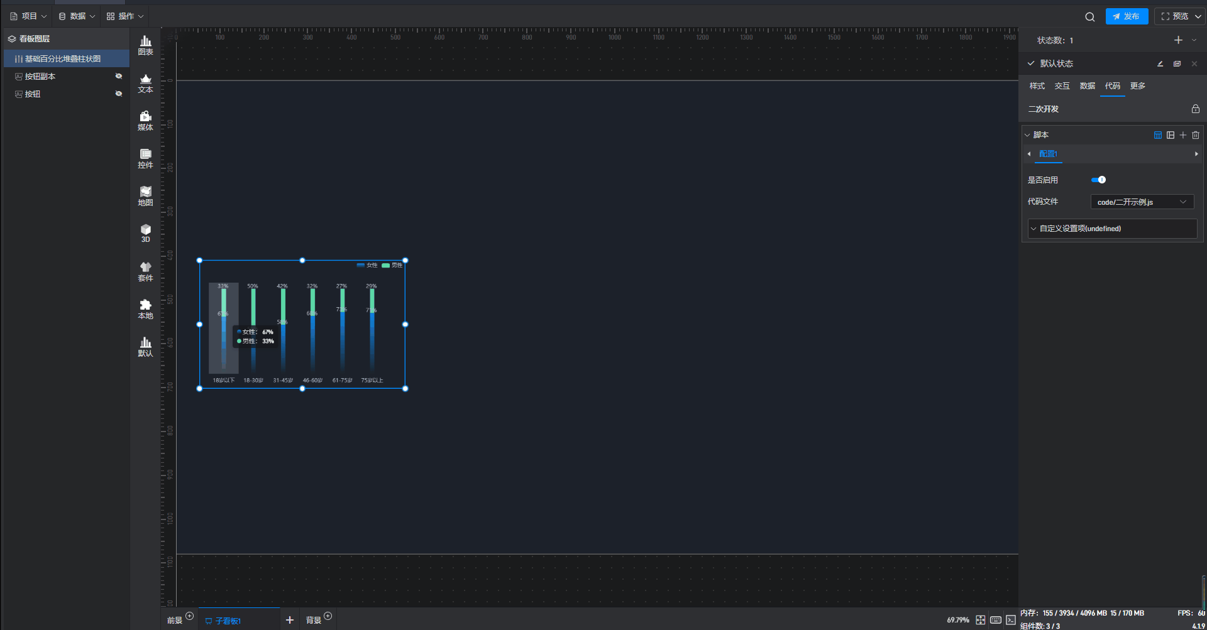Screen dimensions: 1207x630
Task: Switch to the 样式 tab
Action: [x=1037, y=86]
